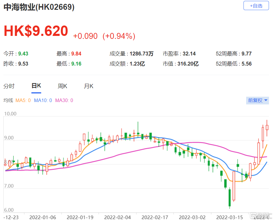Viewport: 274px width, 221px height.
Task: Toggle the MA10 moving average label
Action: coord(43,101)
